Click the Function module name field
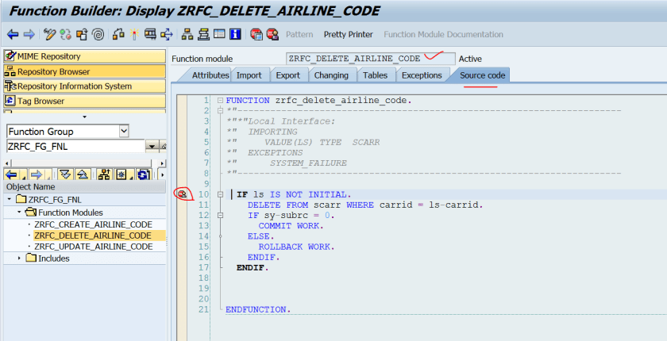Screen dimensions: 667x341 click(x=371, y=59)
